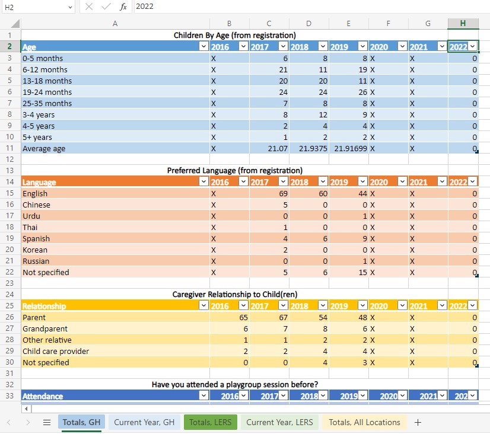Open the 2022 filter in the Age table
The height and width of the screenshot is (434, 490).
[x=473, y=46]
